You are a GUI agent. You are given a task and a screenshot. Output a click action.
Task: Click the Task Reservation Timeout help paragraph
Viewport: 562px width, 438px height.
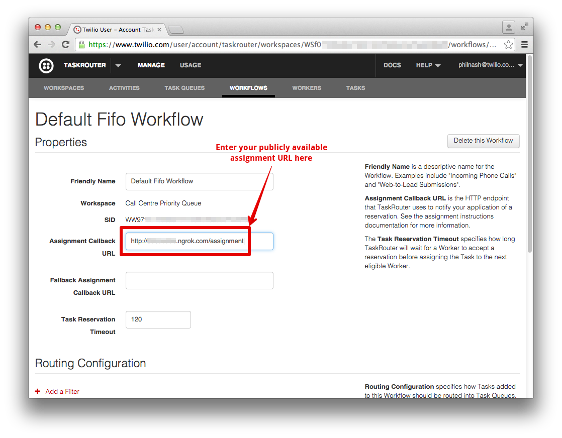coord(440,253)
